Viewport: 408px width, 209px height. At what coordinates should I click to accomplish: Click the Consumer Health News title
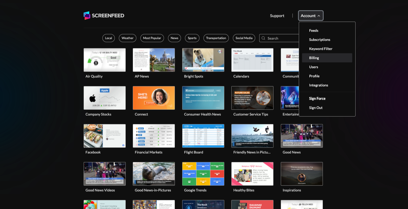pyautogui.click(x=202, y=114)
